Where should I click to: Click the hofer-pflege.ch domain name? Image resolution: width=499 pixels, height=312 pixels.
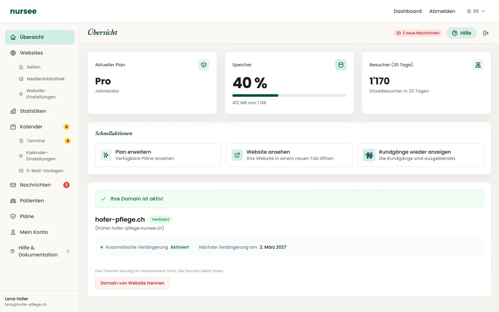click(x=120, y=220)
